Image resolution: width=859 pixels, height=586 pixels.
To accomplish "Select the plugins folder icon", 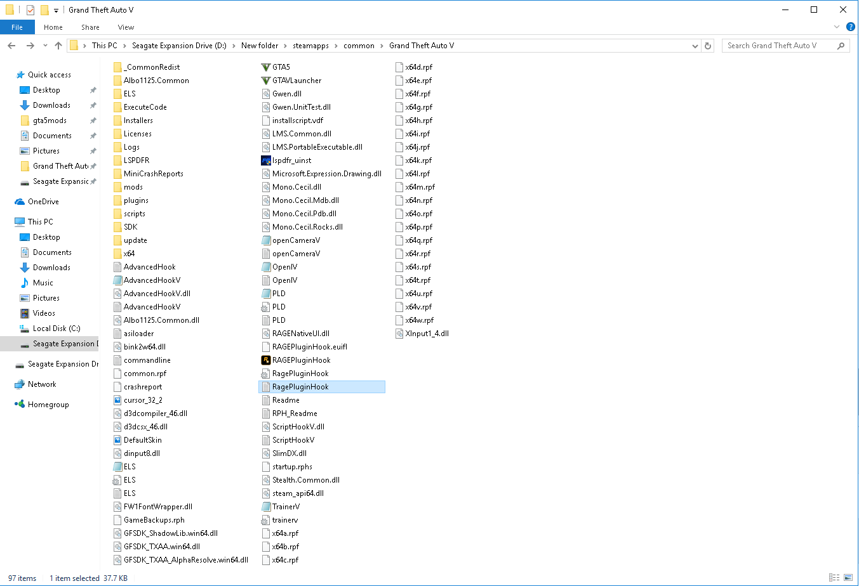I will (117, 200).
